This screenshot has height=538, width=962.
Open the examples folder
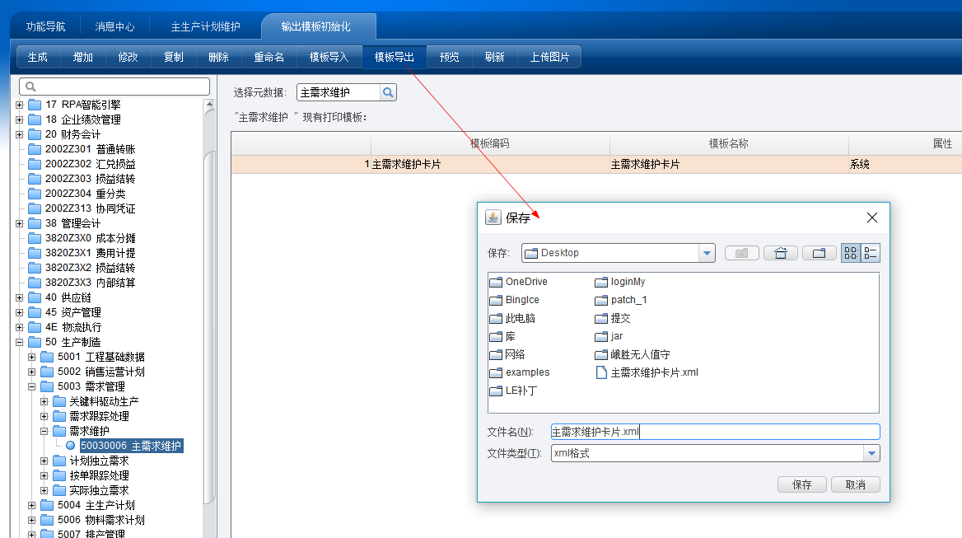point(520,372)
